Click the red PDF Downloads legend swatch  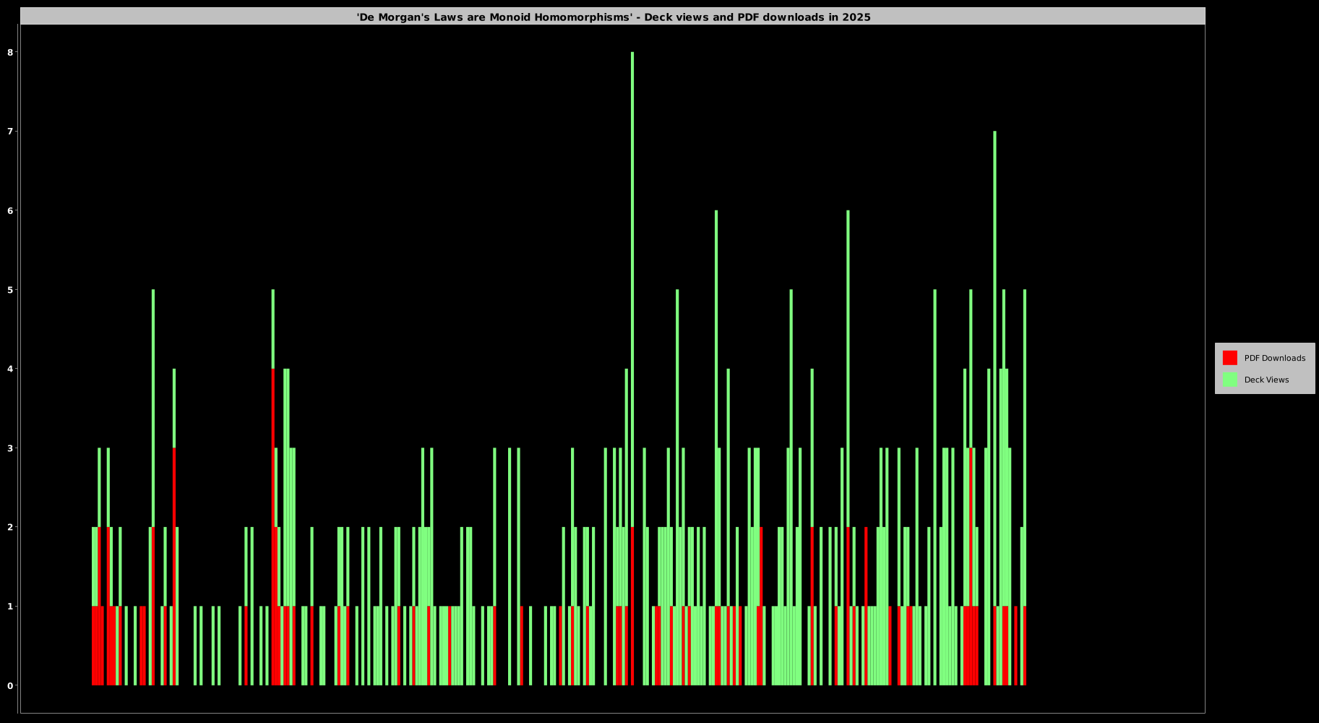pos(1229,358)
